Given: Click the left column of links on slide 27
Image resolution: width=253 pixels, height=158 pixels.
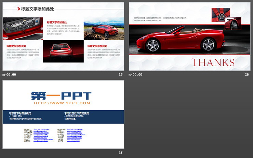Looking at the screenshot, I should [43, 135].
